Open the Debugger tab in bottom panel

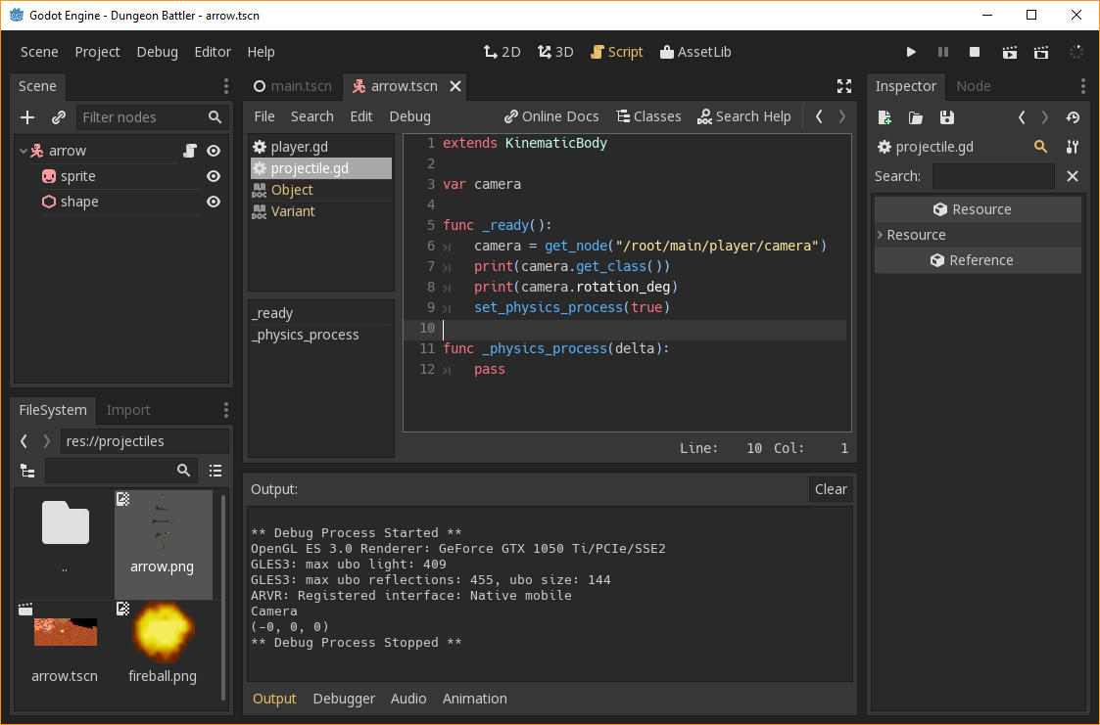pos(344,699)
